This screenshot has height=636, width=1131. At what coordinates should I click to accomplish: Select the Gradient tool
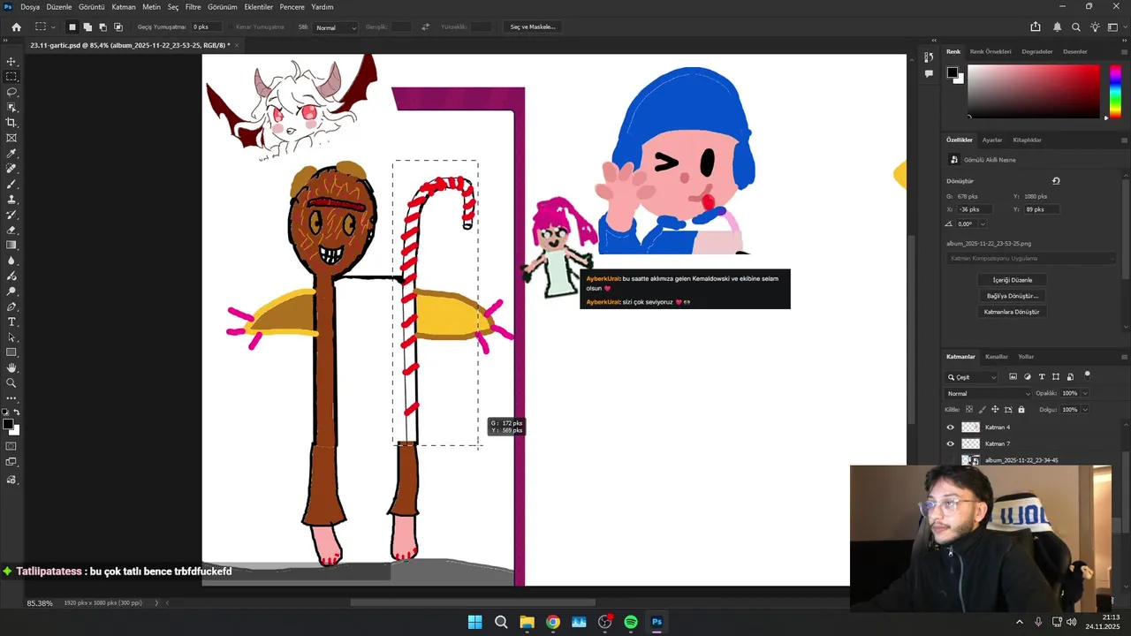(11, 245)
